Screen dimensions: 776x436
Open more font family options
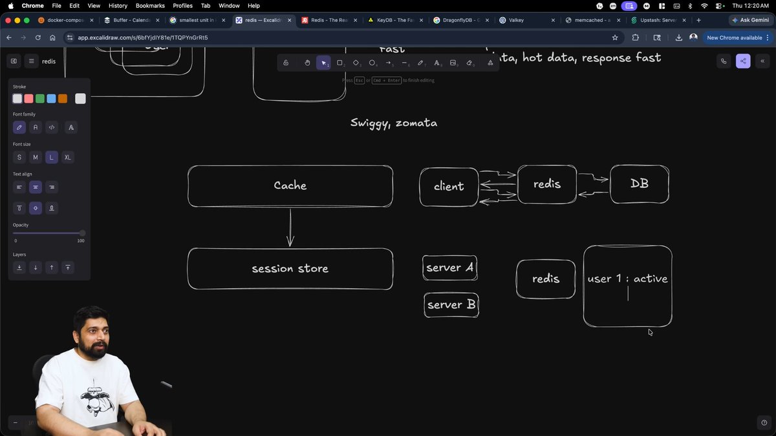pos(71,127)
